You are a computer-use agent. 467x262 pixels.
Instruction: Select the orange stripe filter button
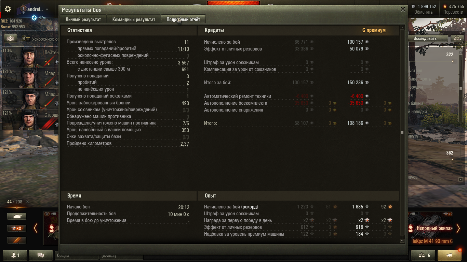click(x=17, y=240)
